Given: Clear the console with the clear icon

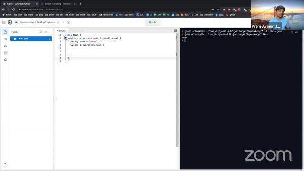Looking at the screenshot, I should 296,33.
